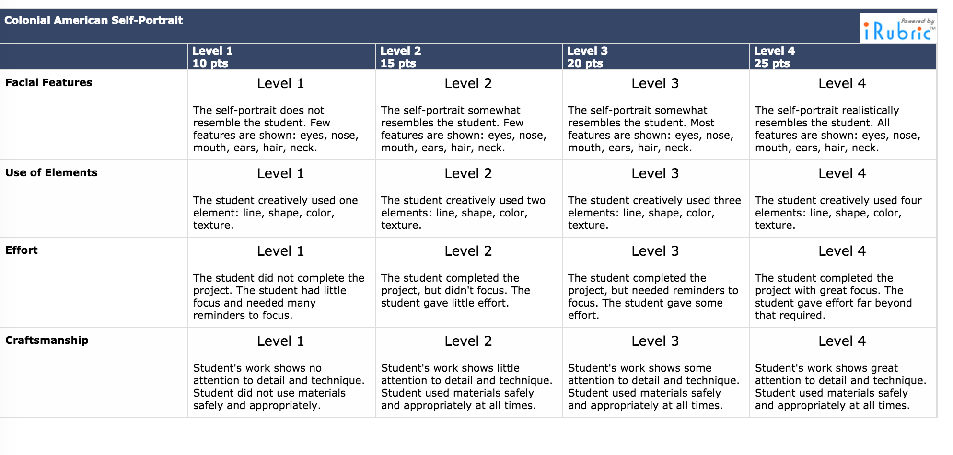Click the Effort criterion label
The height and width of the screenshot is (455, 953).
tap(22, 250)
